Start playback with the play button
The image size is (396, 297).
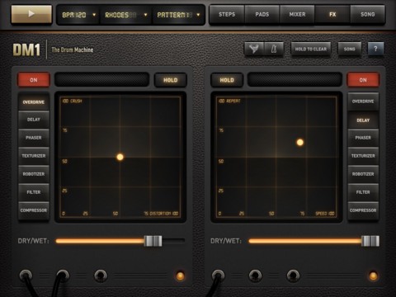tap(31, 14)
